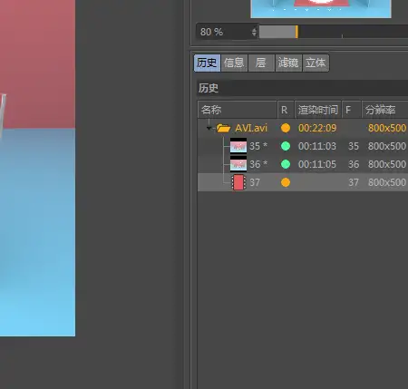Click the zoom slider bar

click(334, 32)
